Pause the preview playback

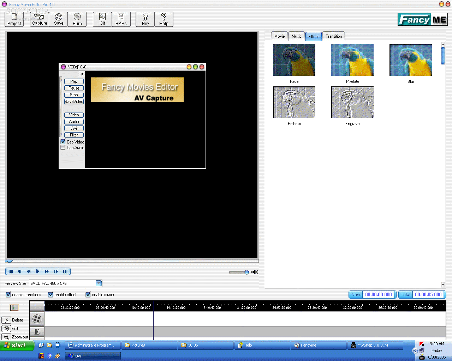(65, 271)
